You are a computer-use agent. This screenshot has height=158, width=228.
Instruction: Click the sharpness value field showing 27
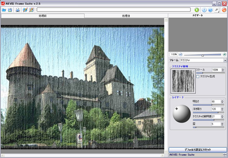coord(216,117)
